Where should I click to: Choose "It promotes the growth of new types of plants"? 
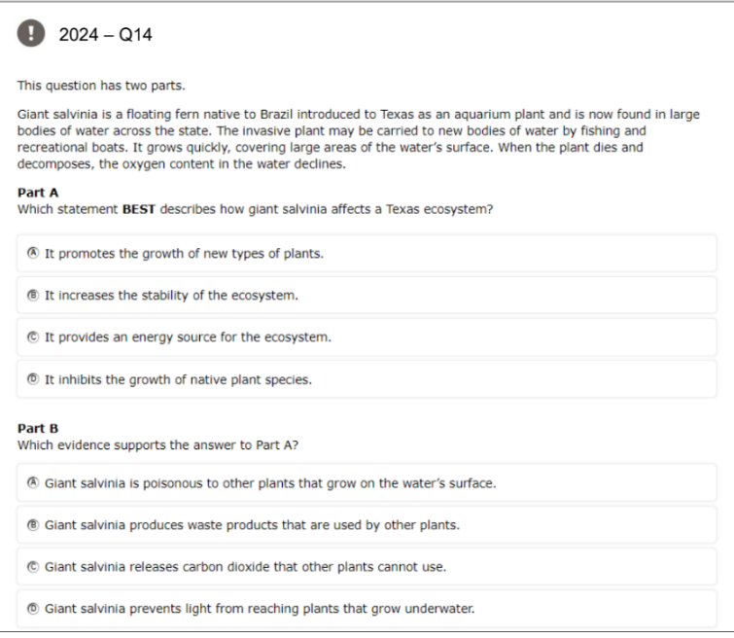pos(367,254)
